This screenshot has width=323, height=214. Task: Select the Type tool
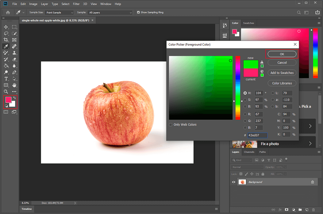coord(6,79)
